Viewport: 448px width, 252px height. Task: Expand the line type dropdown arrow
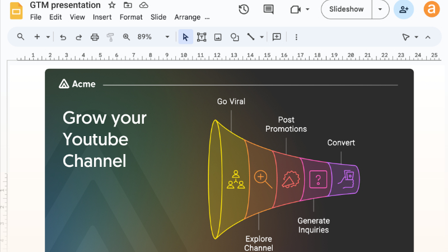pyautogui.click(x=262, y=37)
